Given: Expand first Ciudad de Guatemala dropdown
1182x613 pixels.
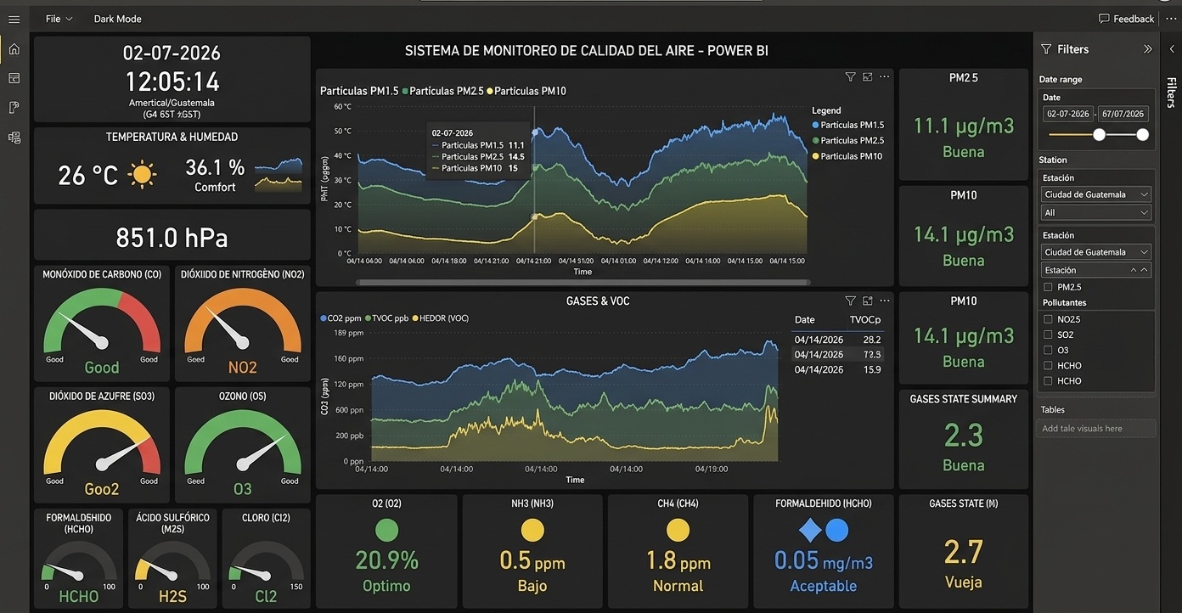Looking at the screenshot, I should point(1096,194).
